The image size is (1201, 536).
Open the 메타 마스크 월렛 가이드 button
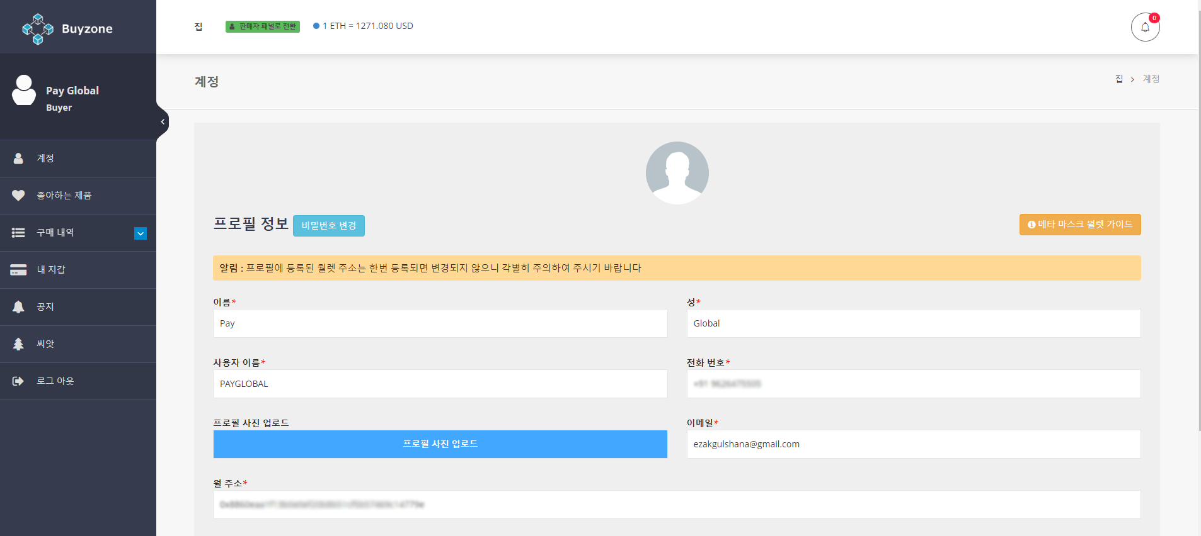(x=1079, y=225)
